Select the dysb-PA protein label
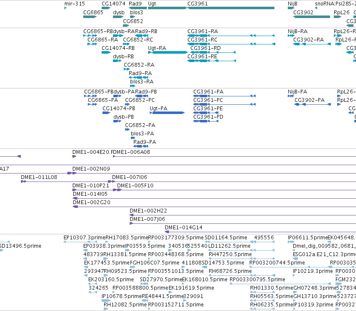Screen dimensions: 356x311 click(124, 92)
